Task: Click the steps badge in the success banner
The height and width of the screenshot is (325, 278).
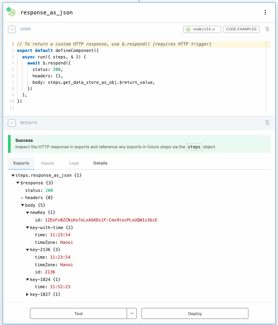Action: [194, 146]
